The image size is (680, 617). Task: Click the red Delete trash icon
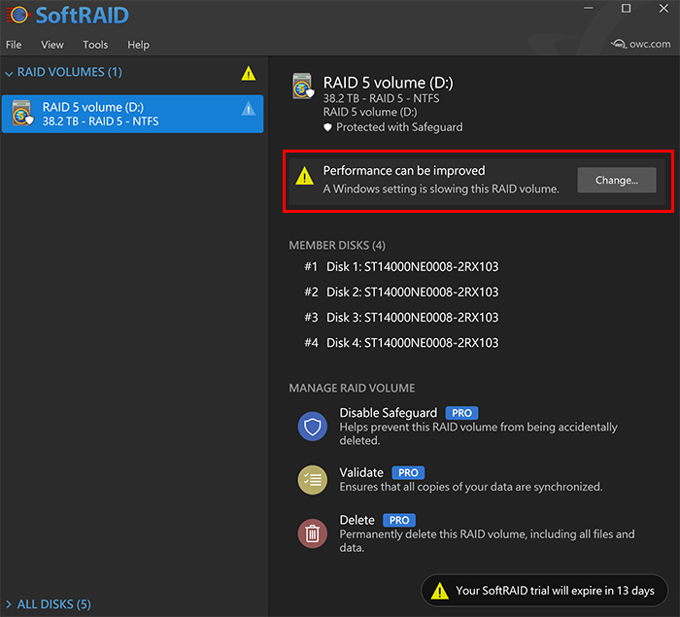pos(312,533)
